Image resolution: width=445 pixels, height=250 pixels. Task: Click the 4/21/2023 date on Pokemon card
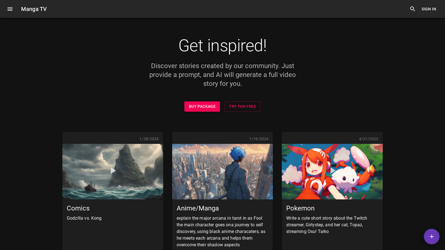click(x=368, y=139)
